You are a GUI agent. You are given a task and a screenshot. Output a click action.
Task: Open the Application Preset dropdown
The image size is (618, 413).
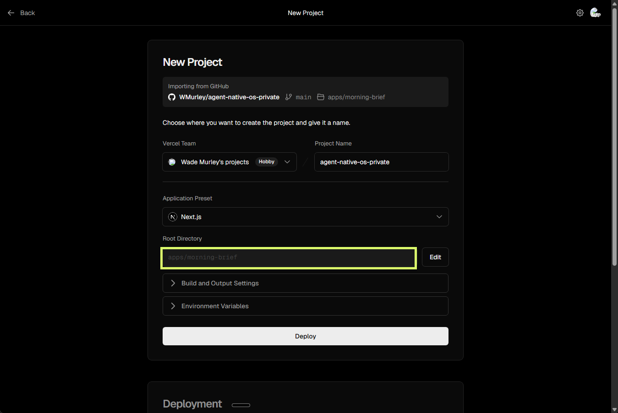pos(306,217)
